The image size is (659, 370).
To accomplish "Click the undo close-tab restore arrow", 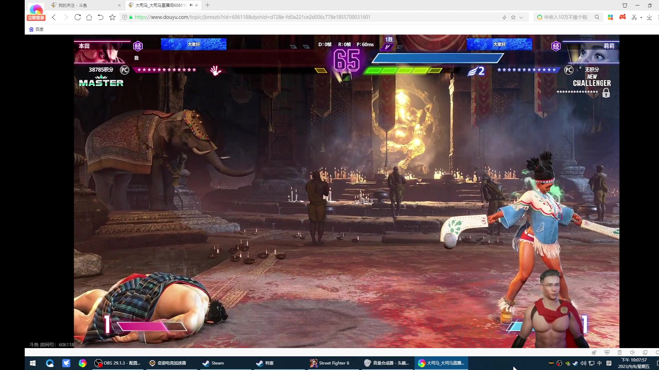I will [101, 17].
